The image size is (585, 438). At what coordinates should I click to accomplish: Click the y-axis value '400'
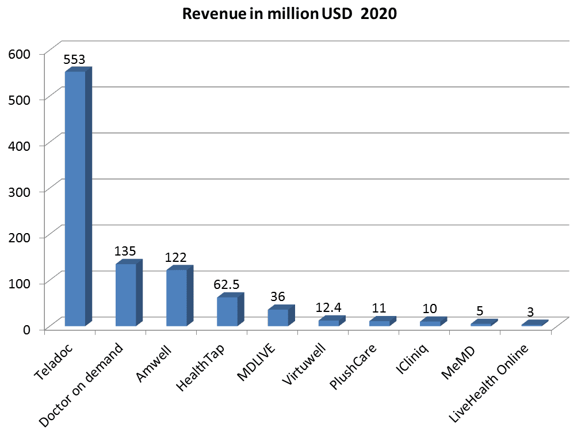(19, 146)
